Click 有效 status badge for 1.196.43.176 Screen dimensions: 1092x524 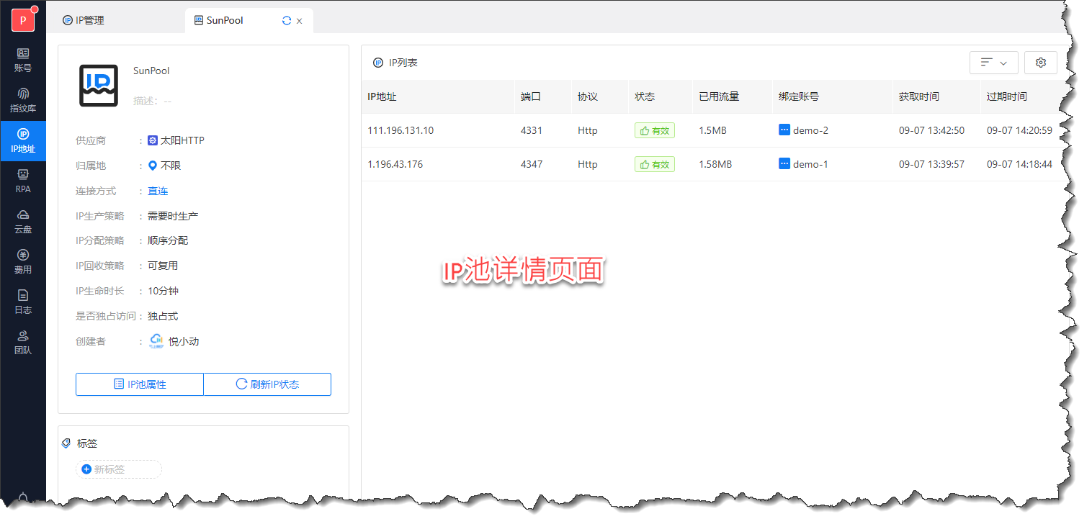655,165
